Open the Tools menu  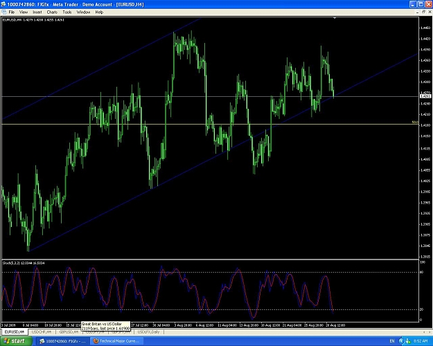click(x=67, y=12)
